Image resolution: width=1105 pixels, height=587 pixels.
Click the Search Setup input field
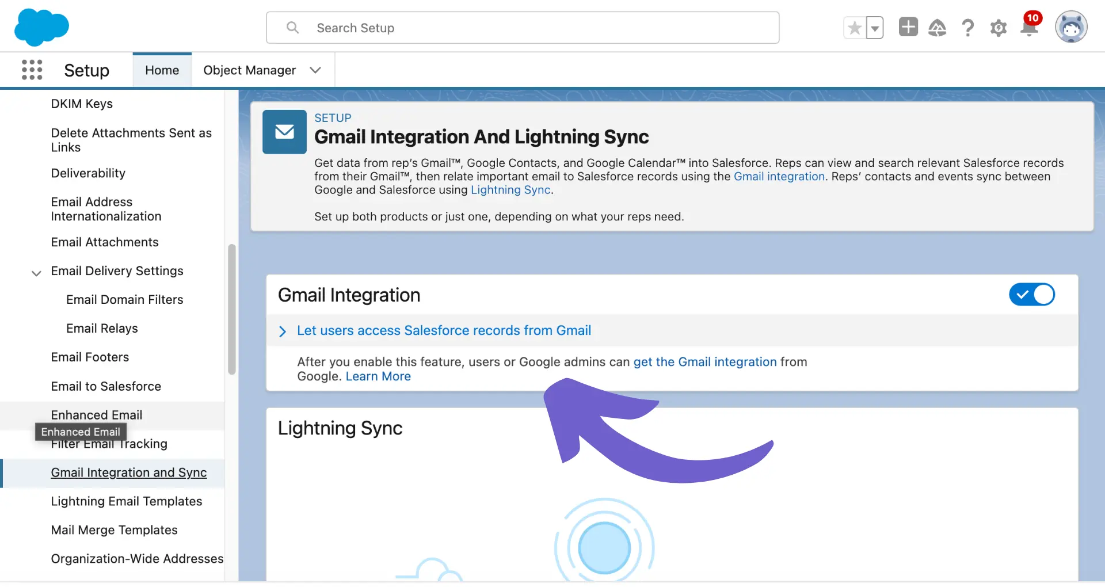coord(523,28)
